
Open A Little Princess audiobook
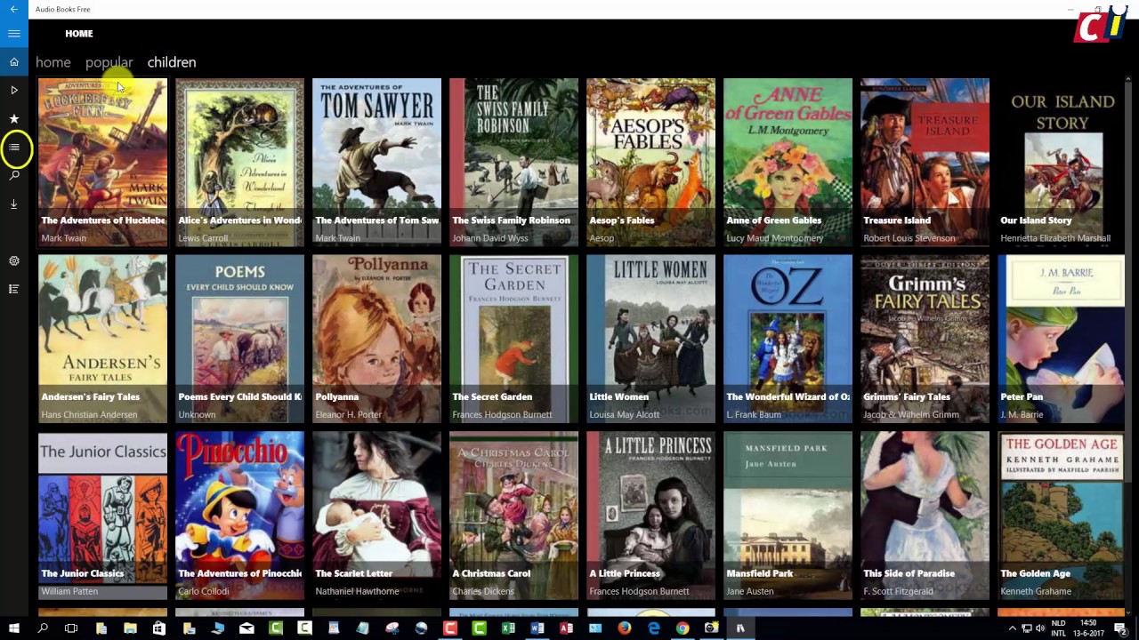650,516
